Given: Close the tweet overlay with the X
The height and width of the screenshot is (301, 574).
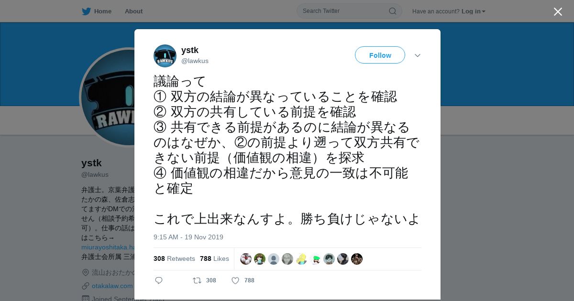Looking at the screenshot, I should click(558, 11).
